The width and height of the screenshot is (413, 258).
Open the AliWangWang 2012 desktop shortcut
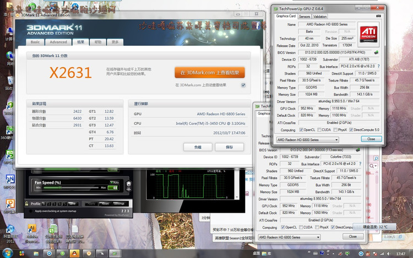10,230
